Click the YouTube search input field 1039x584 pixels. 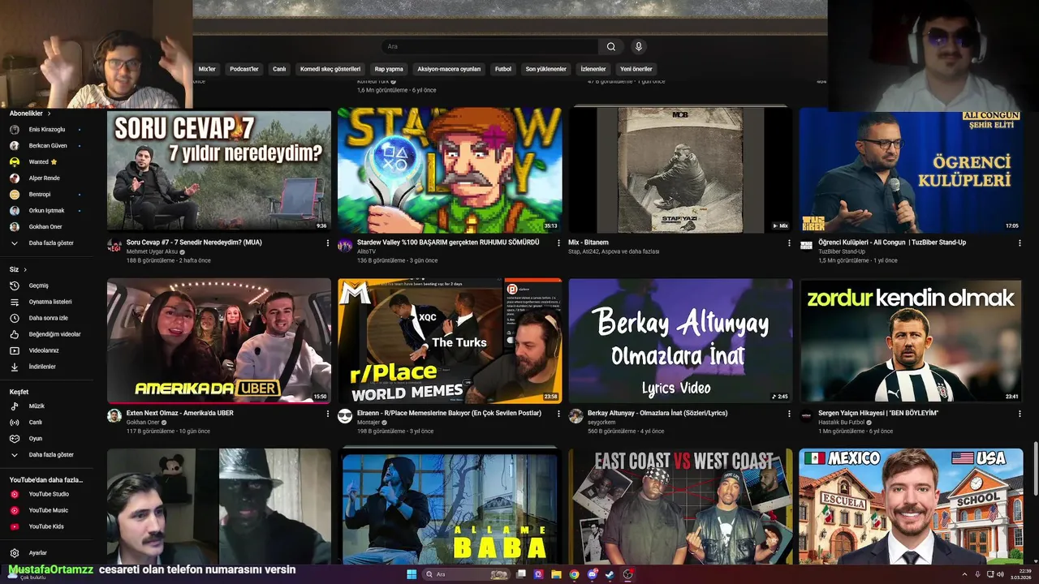489,47
